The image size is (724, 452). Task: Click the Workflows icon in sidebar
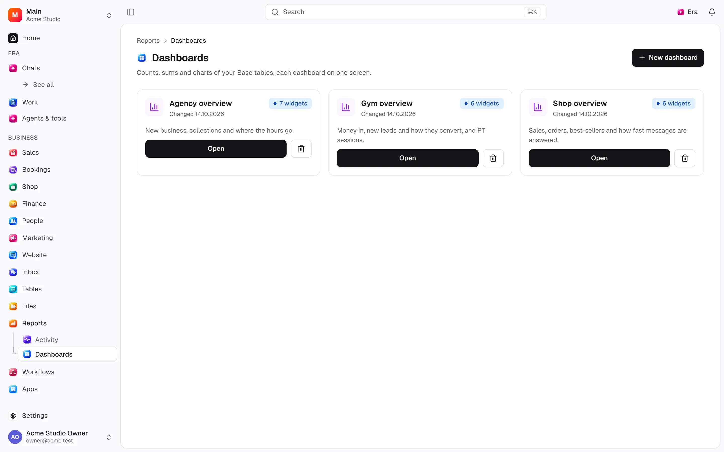(13, 372)
